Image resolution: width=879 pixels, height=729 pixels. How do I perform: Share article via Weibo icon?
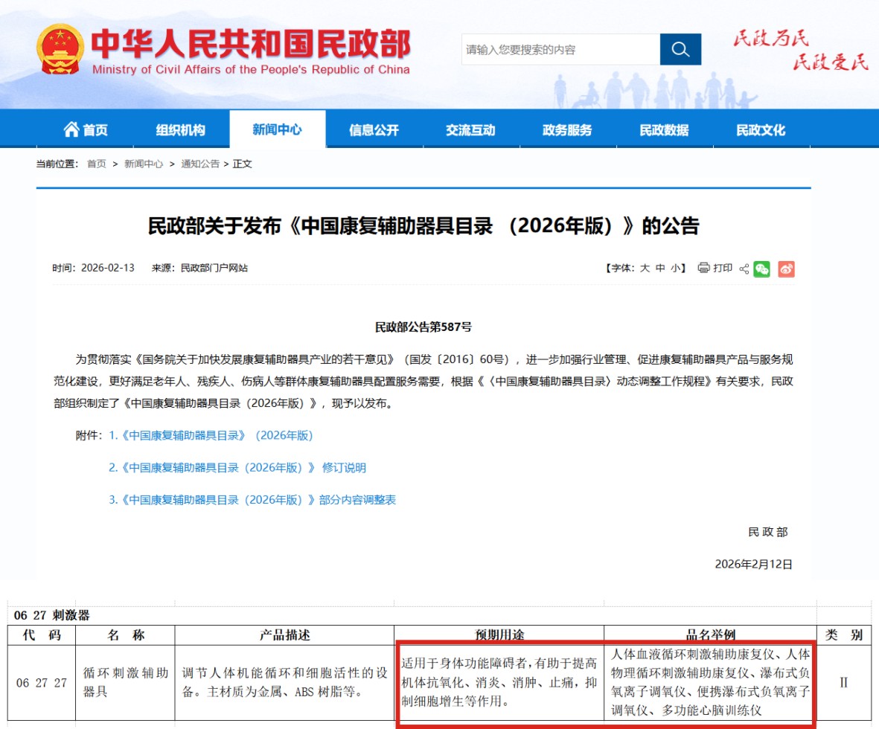(787, 269)
